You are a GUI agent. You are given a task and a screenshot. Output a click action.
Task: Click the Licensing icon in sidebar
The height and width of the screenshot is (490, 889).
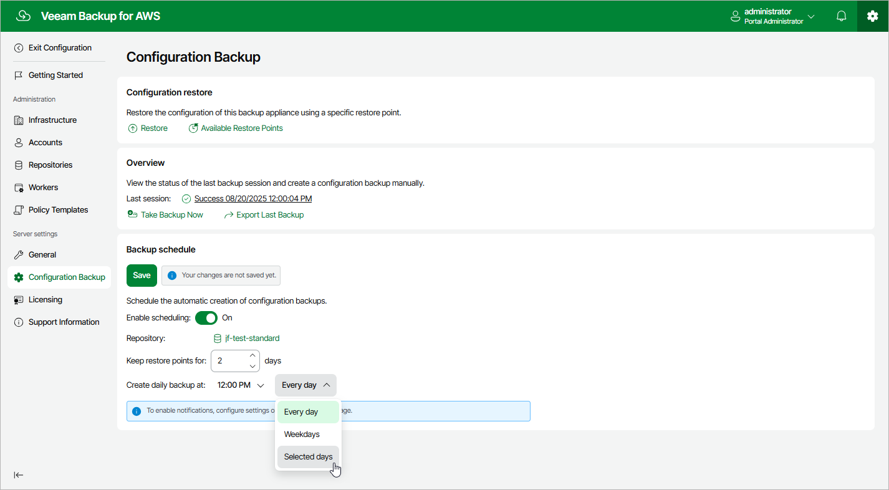[x=19, y=300]
